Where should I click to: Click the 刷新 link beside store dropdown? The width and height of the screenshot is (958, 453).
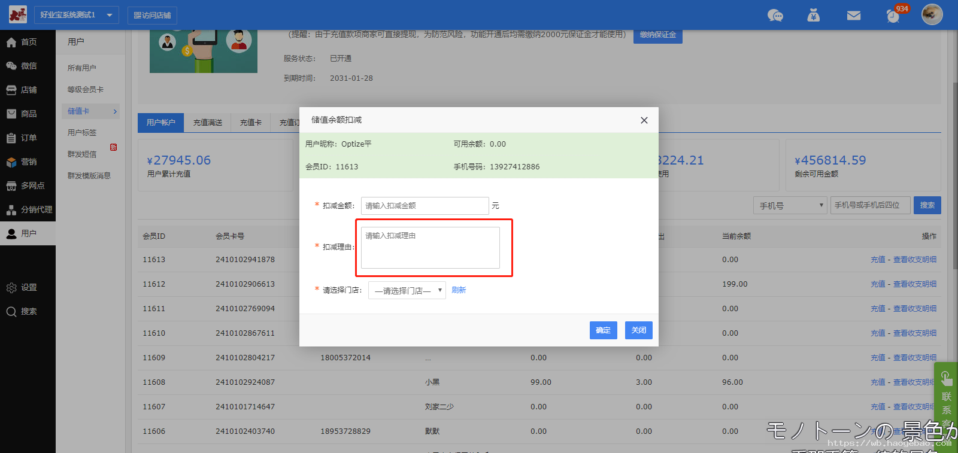click(459, 290)
